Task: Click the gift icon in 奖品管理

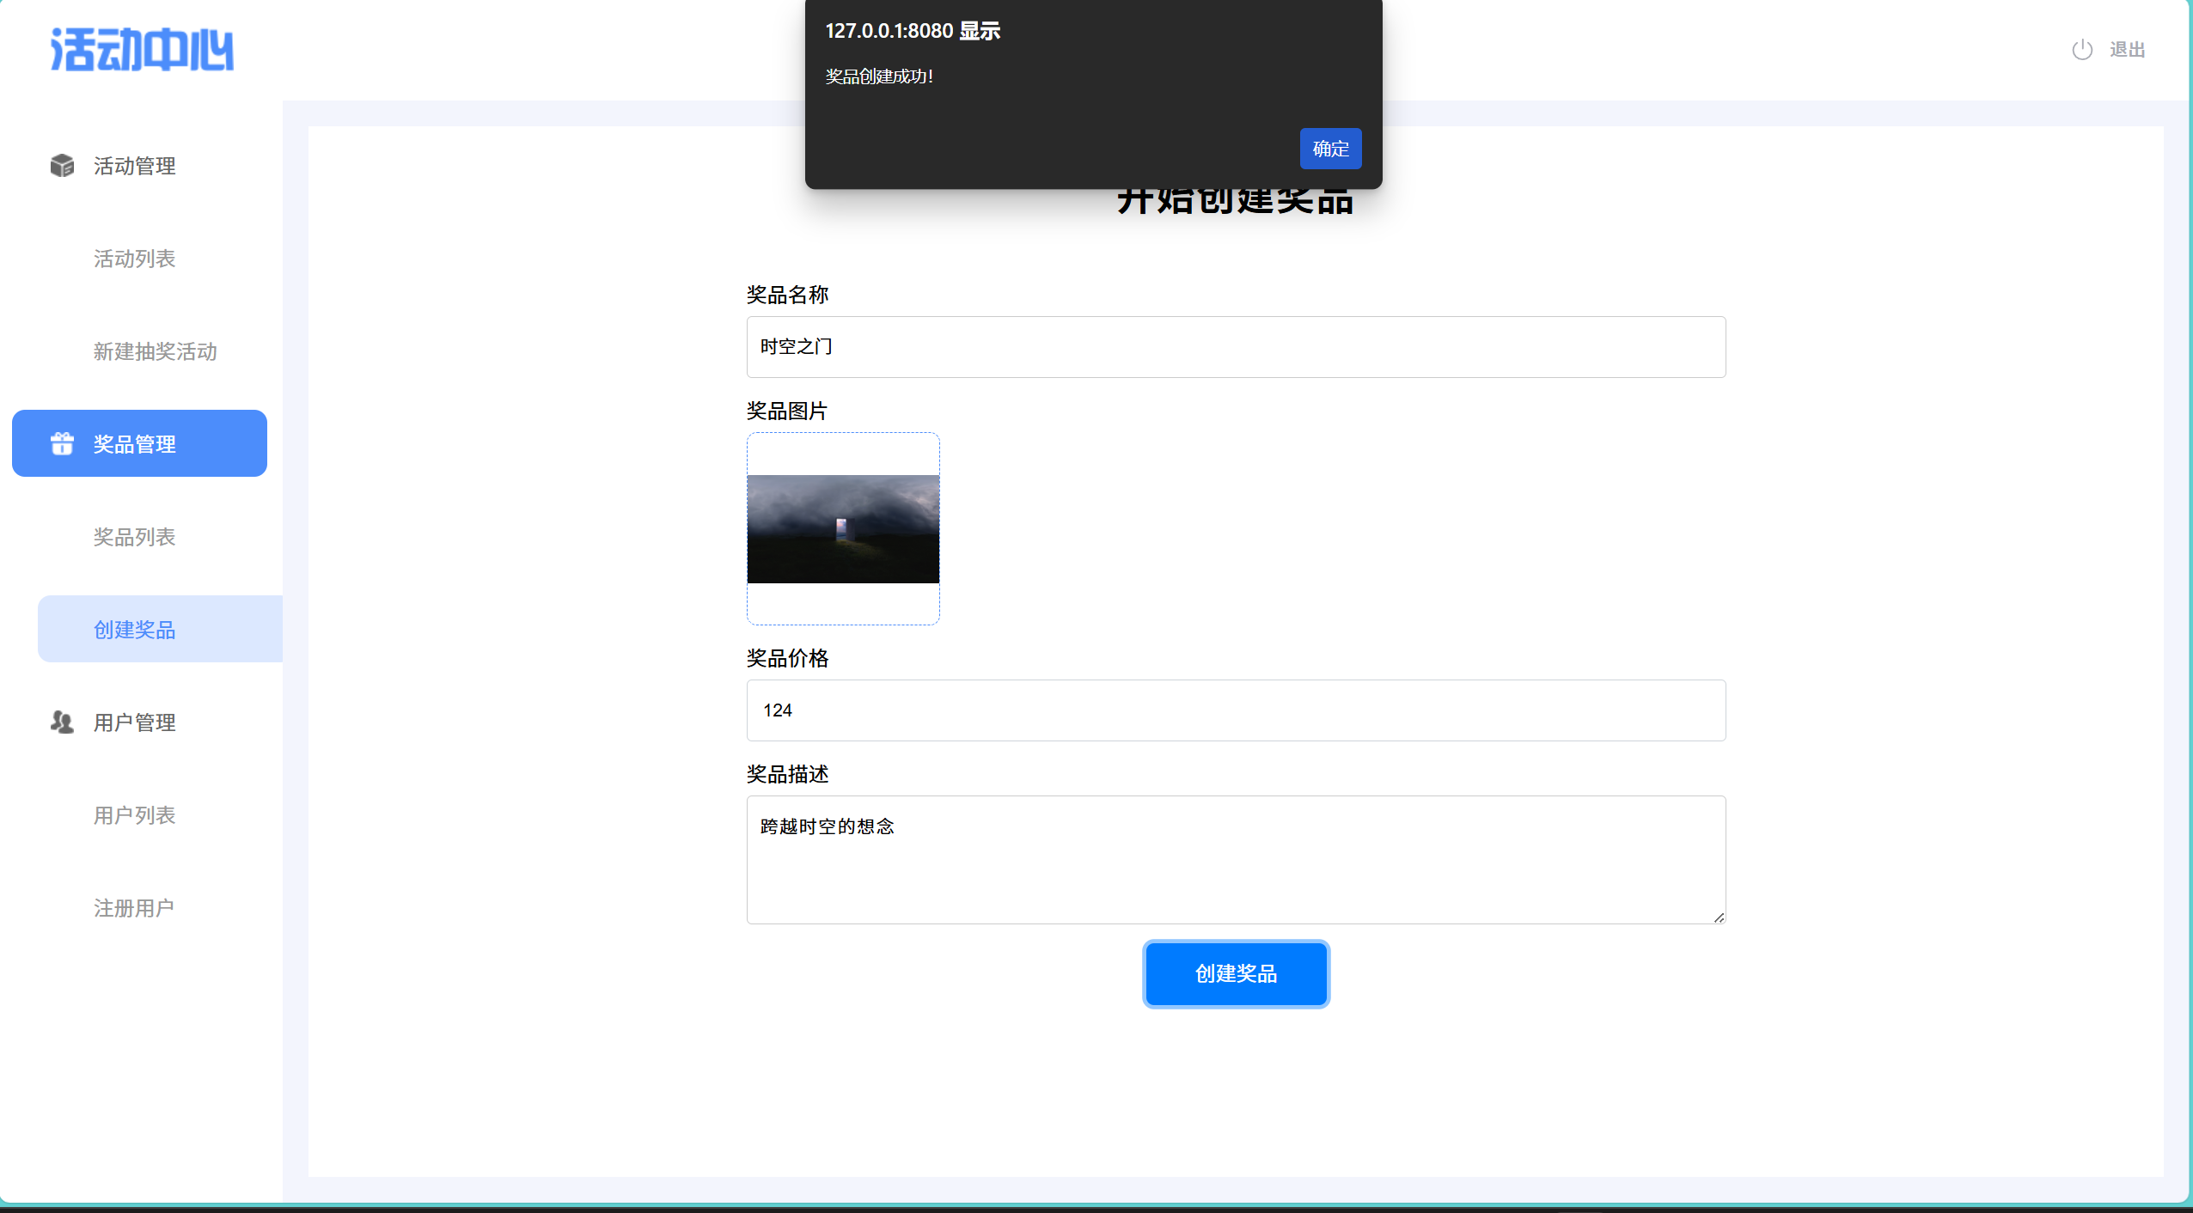Action: tap(62, 443)
